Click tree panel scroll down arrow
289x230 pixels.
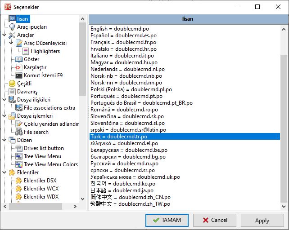pyautogui.click(x=82, y=199)
